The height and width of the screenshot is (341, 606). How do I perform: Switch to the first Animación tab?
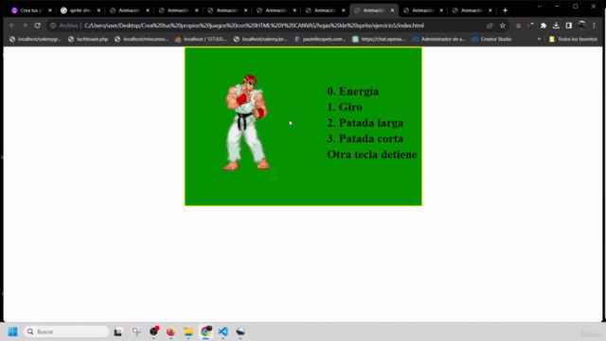[x=129, y=10]
